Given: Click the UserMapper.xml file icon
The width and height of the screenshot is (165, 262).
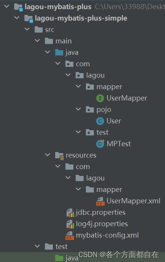Looking at the screenshot, I should [x=100, y=201].
